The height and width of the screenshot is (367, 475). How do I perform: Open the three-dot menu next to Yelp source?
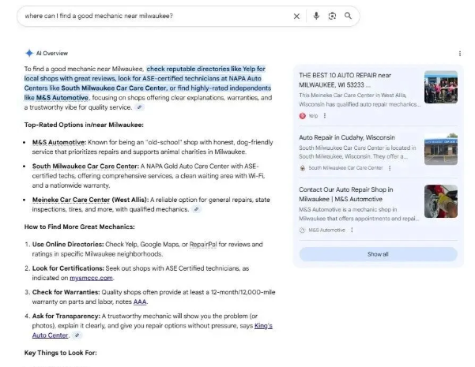click(x=325, y=115)
